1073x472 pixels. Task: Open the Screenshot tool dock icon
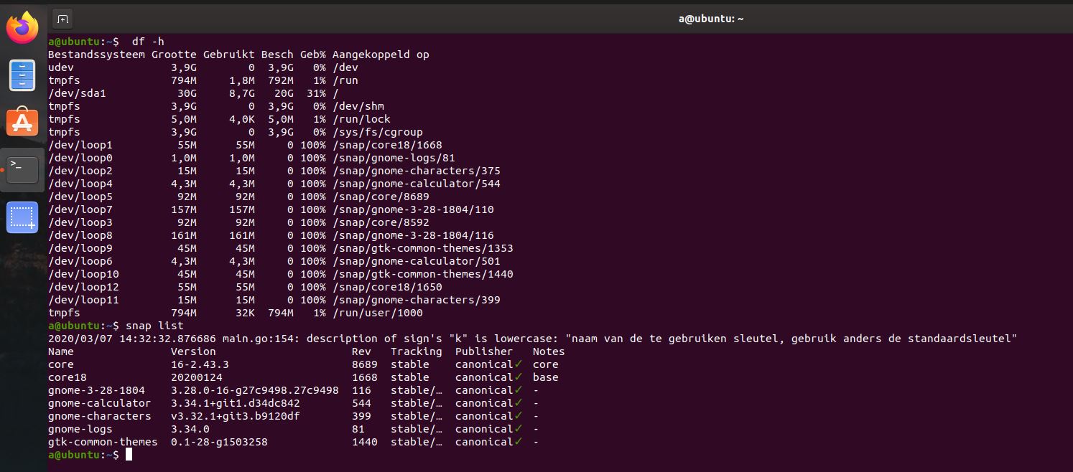pos(22,217)
